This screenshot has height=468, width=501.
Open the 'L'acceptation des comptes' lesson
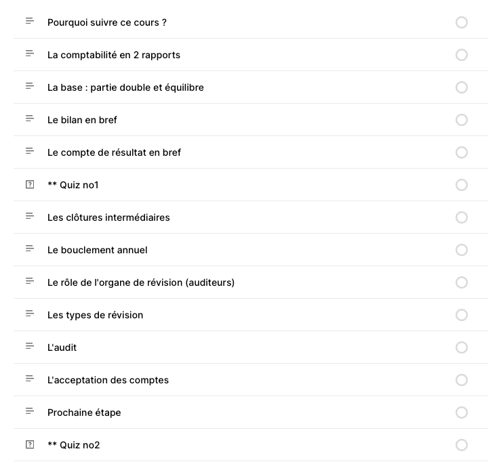coord(108,380)
